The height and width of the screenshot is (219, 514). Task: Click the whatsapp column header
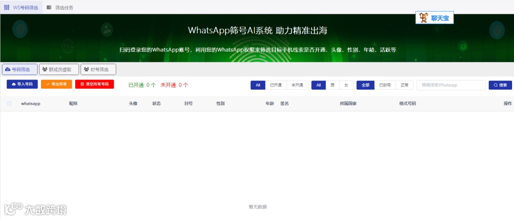coord(31,104)
